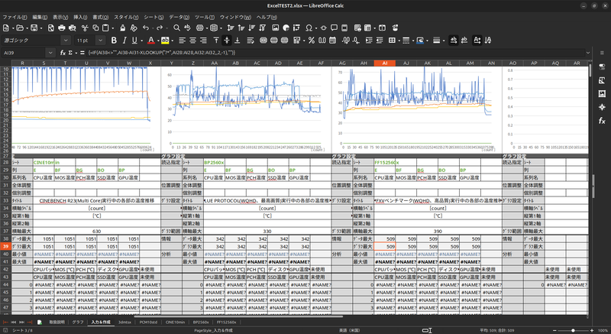This screenshot has height=334, width=611.
Task: Click column header AI
Action: click(385, 63)
